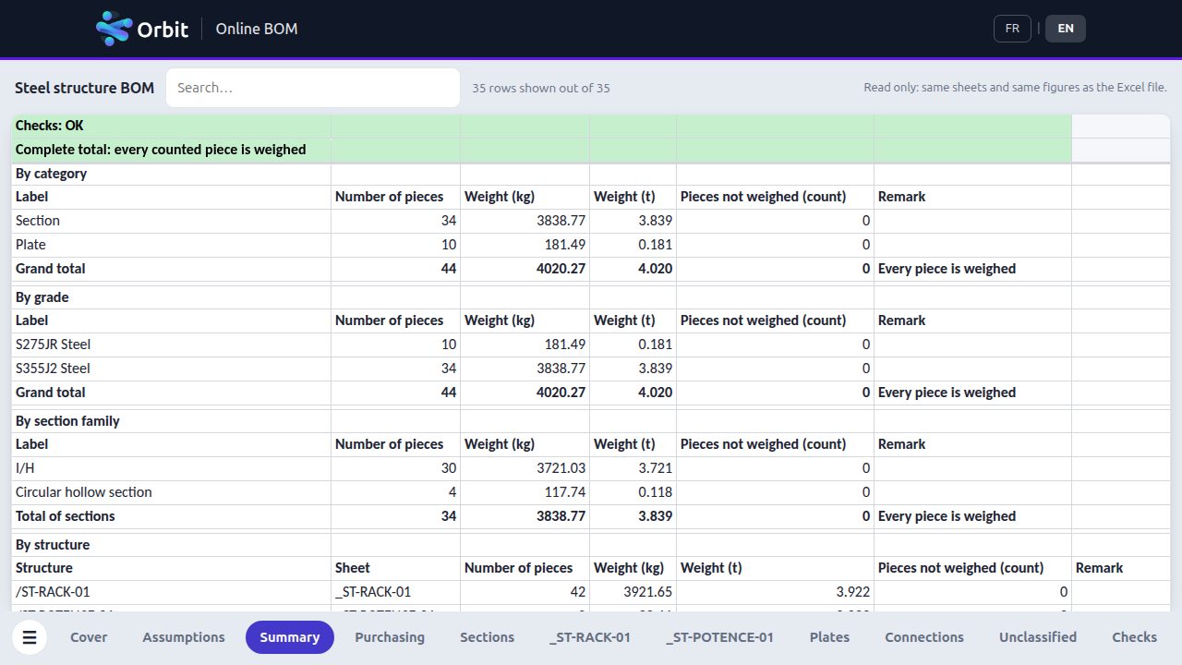
Task: Click the 'By category' heading cell
Action: click(172, 174)
